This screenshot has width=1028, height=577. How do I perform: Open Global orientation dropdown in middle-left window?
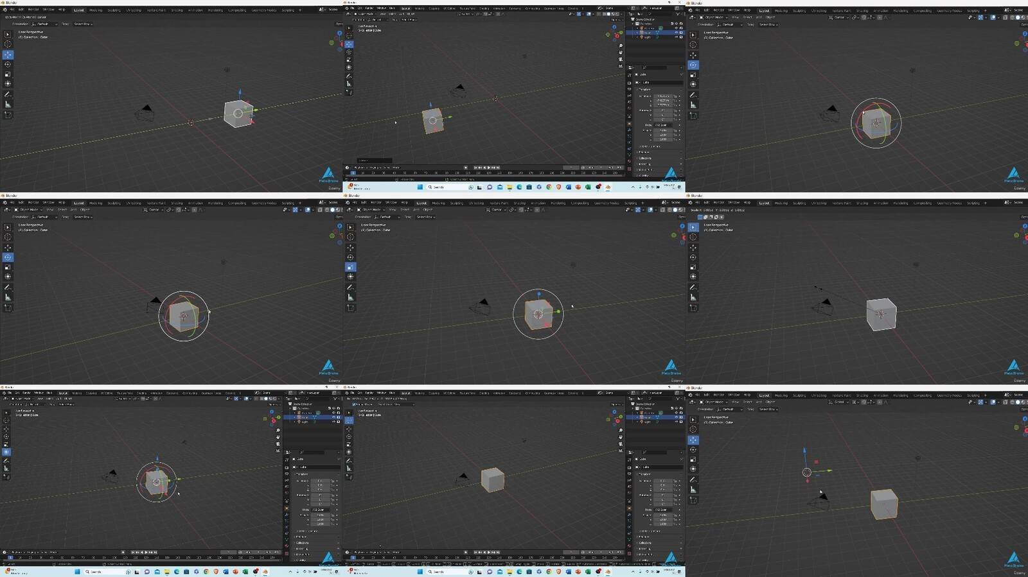click(x=154, y=210)
